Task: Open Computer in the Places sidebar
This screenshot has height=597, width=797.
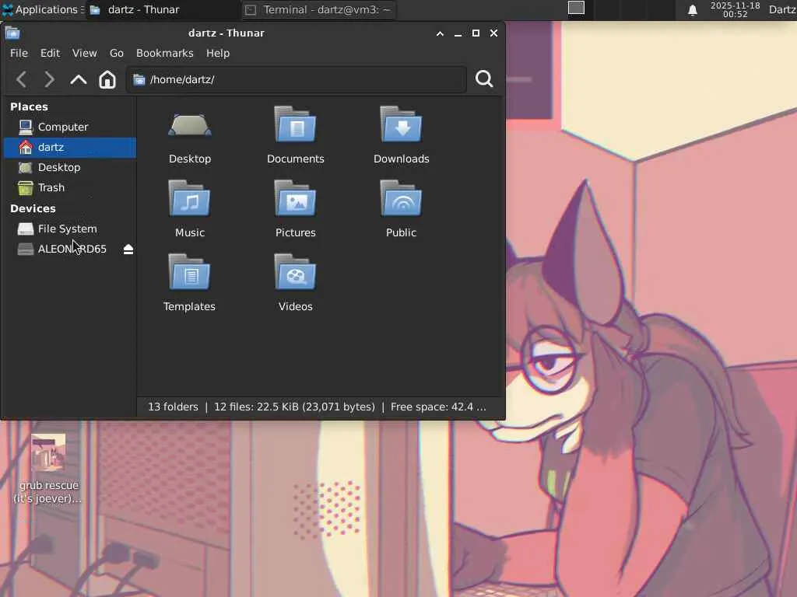Action: (x=69, y=127)
